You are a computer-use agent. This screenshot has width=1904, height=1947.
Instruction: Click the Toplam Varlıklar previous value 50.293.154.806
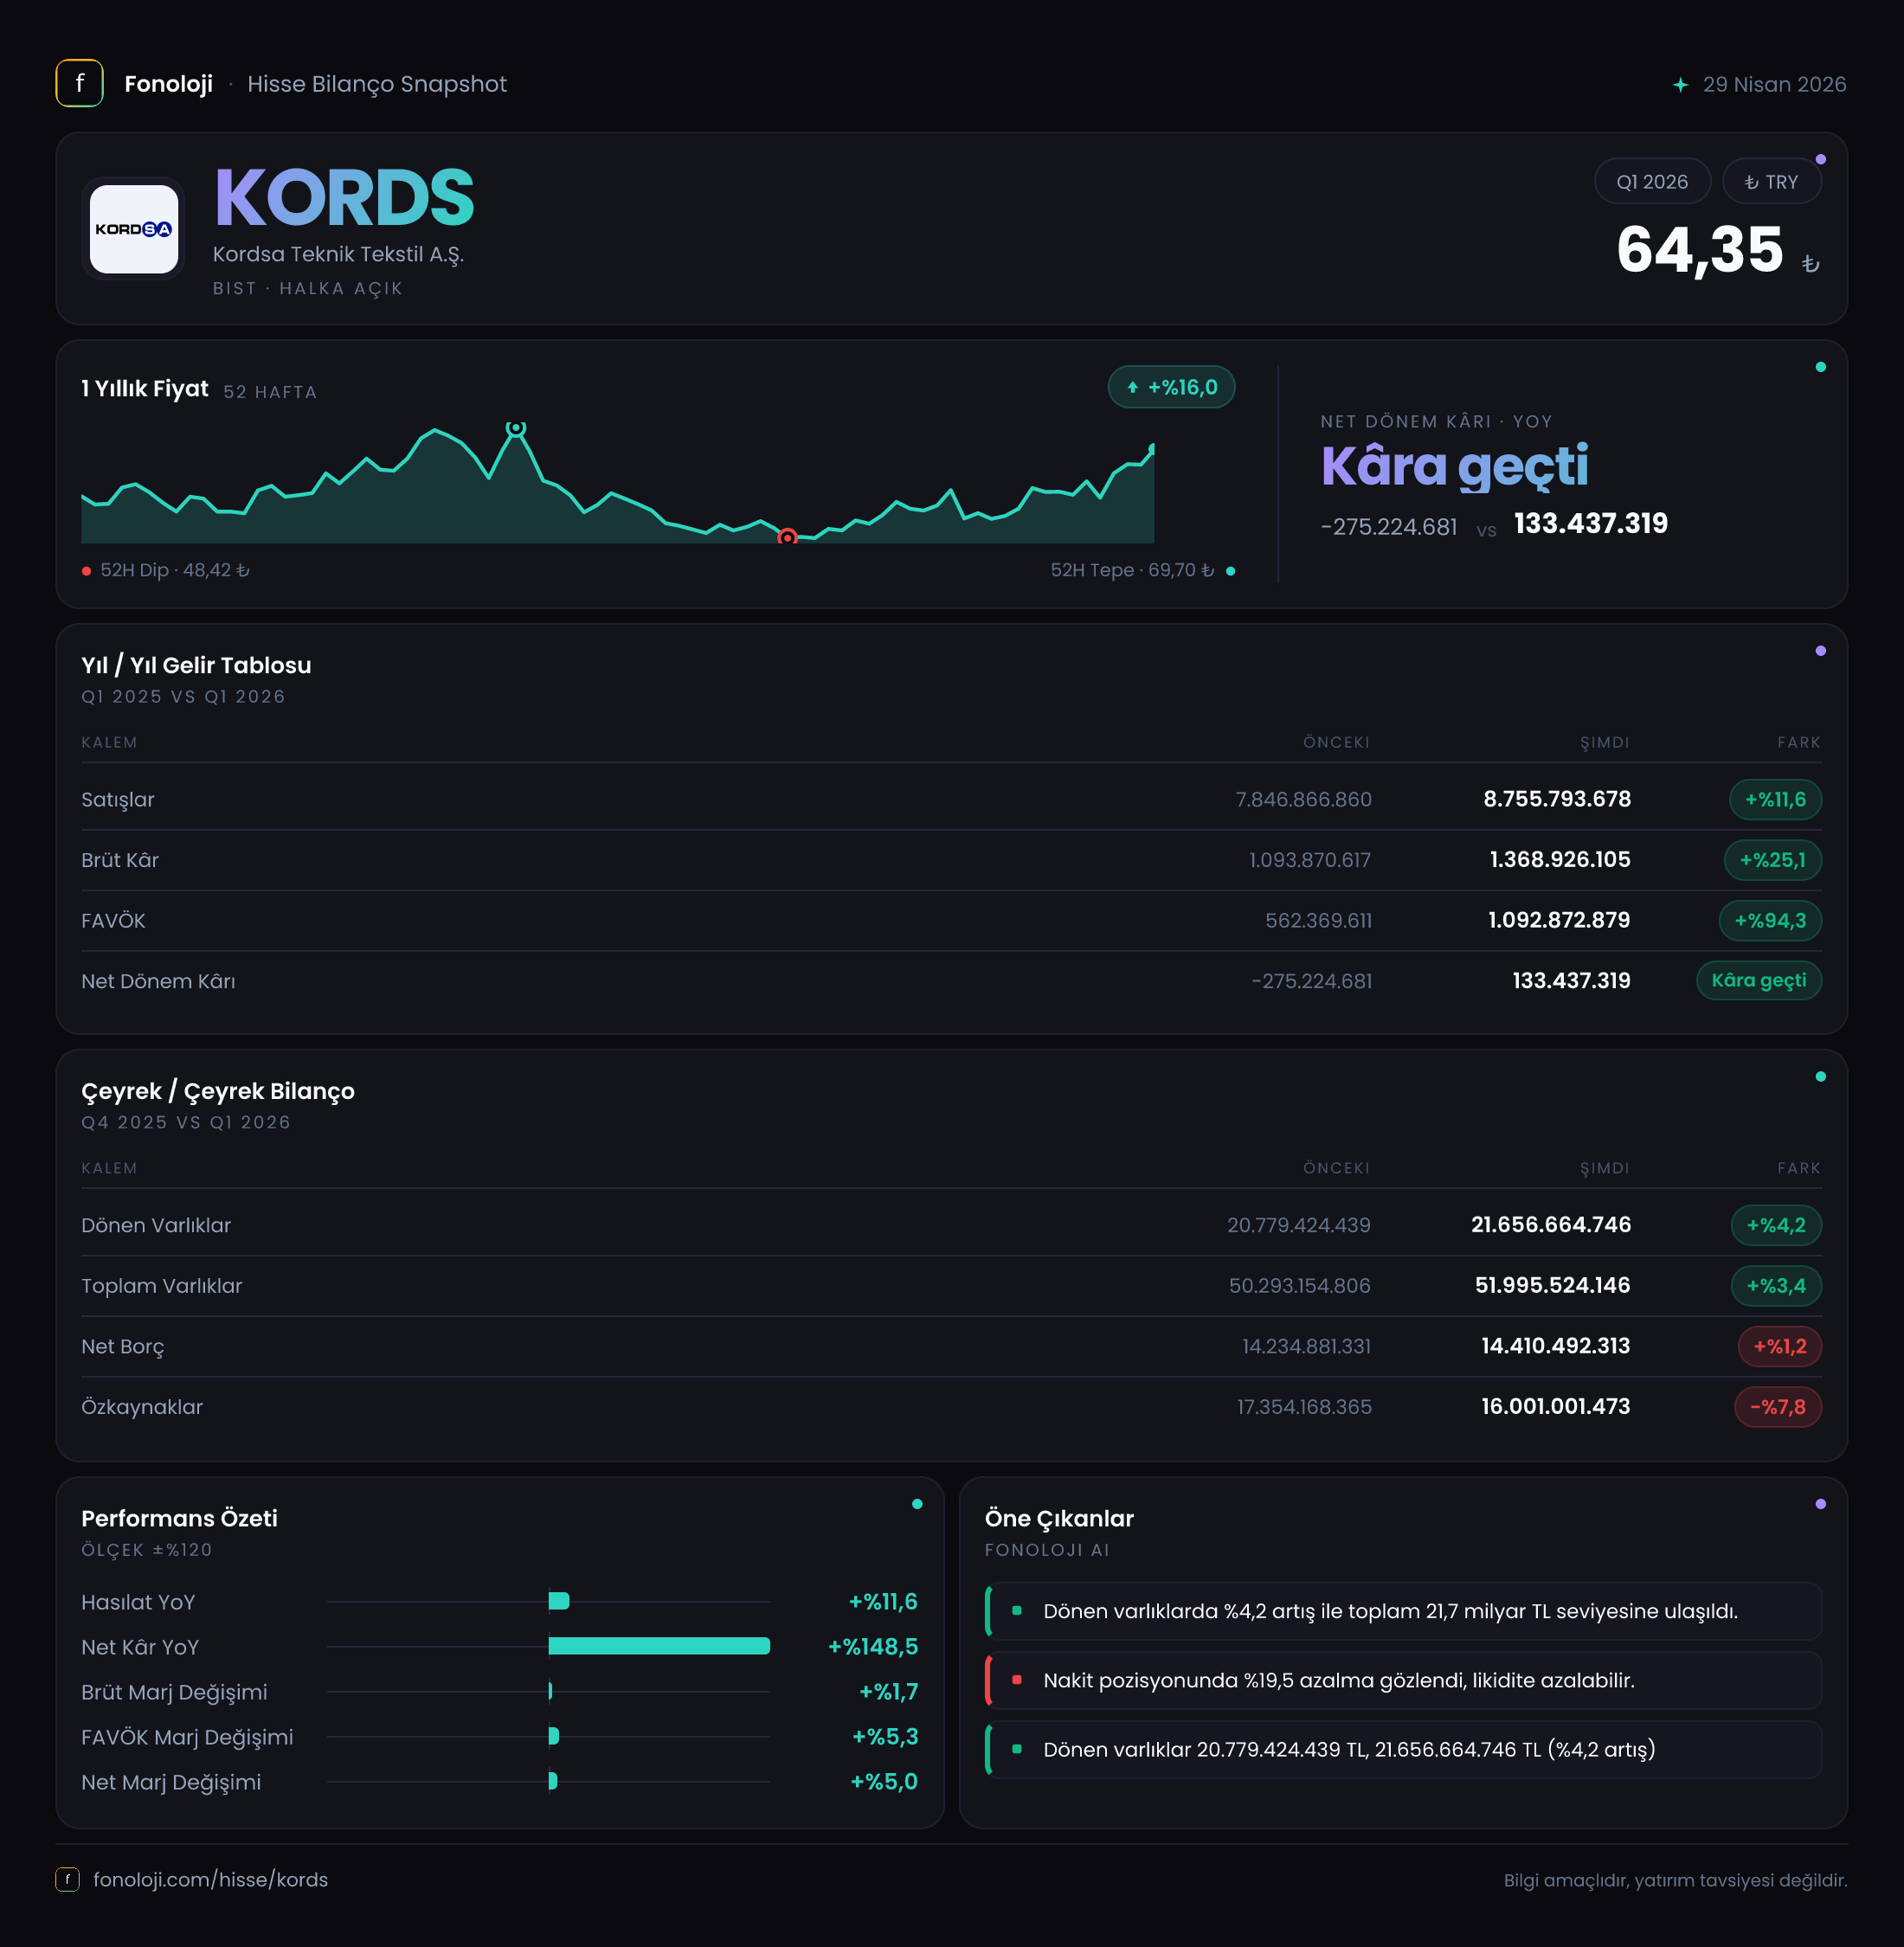1300,1286
